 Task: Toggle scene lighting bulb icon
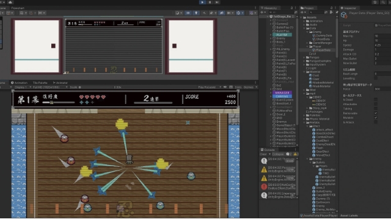(196, 13)
